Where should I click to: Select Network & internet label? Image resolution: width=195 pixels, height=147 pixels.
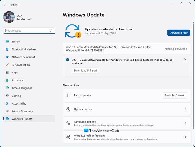[23, 57]
